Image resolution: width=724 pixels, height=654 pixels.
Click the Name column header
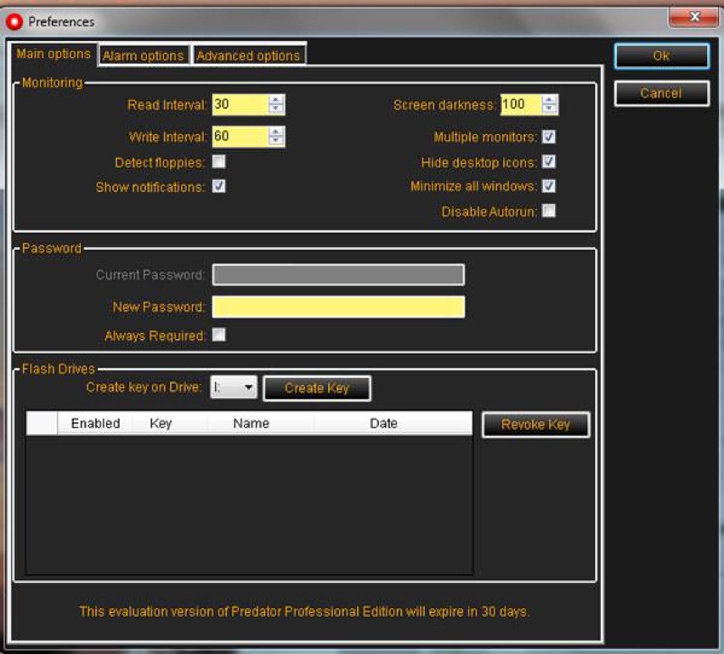click(x=251, y=423)
